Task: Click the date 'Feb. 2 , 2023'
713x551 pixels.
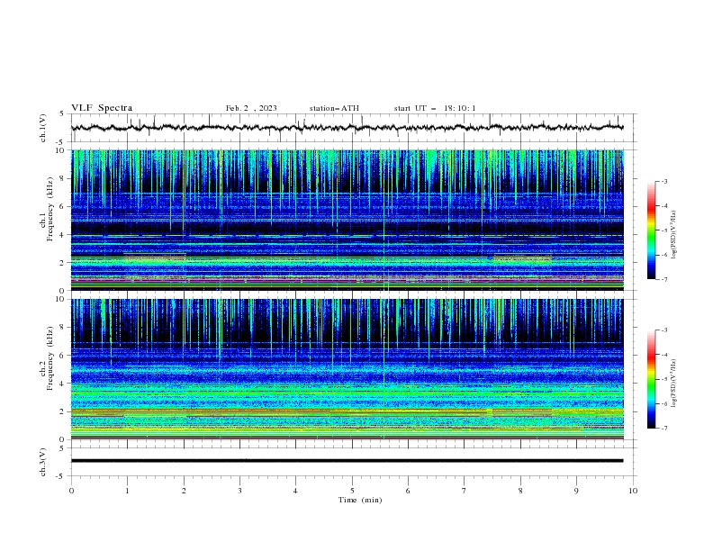Action: (251, 108)
